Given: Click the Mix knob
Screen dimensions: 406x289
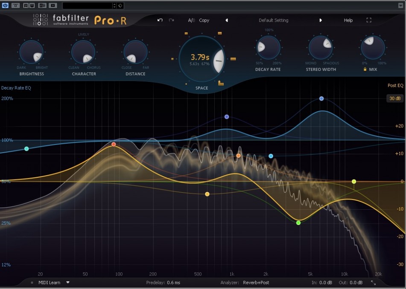Looking at the screenshot, I should (373, 48).
